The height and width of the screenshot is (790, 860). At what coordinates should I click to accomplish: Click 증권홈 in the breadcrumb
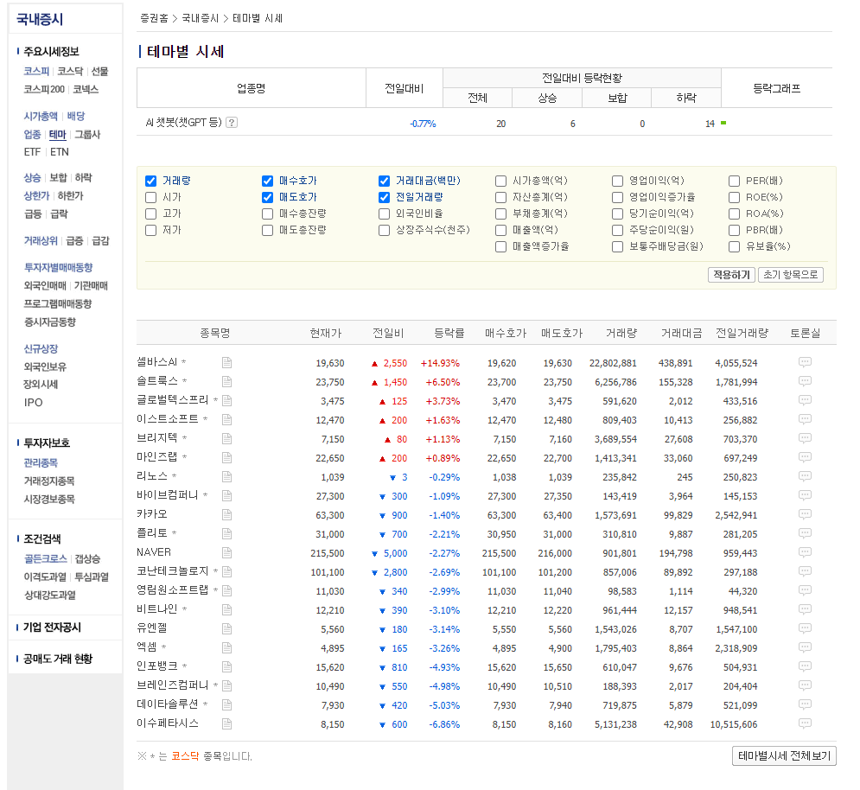[154, 19]
